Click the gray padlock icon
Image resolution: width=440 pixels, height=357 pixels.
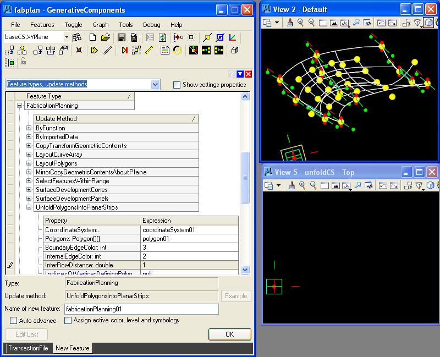click(x=24, y=61)
